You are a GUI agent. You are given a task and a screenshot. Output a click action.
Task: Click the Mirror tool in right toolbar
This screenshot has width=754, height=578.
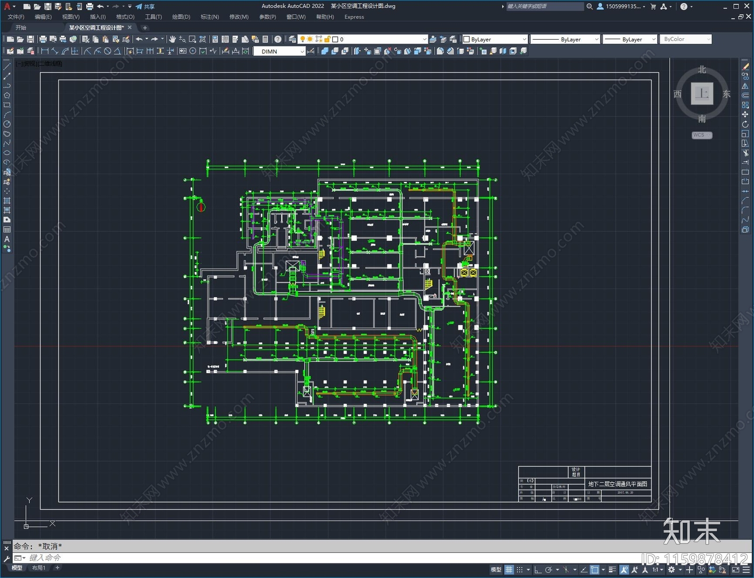click(745, 86)
